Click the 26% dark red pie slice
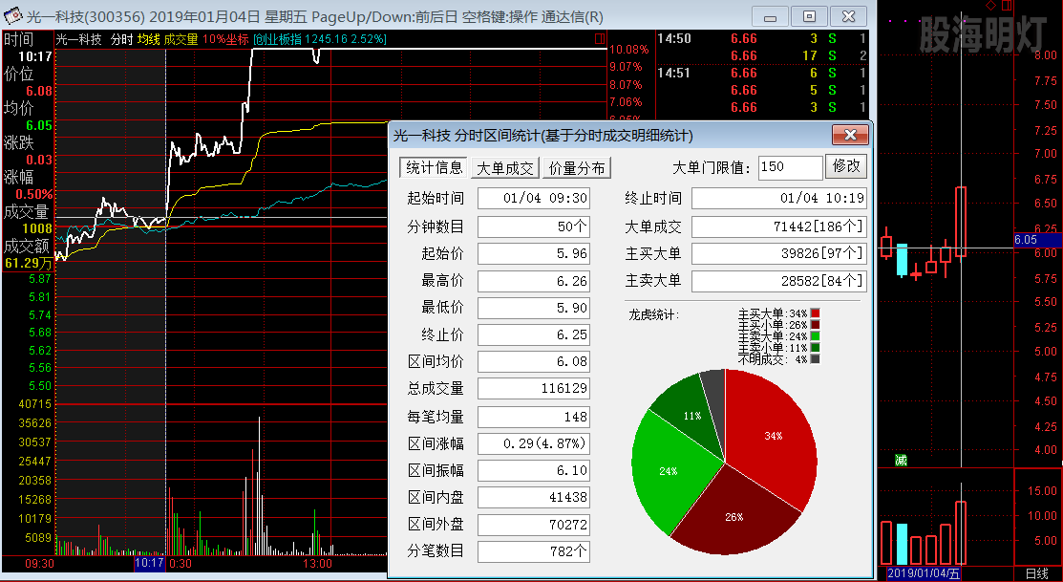Viewport: 1063px width, 582px height. click(735, 515)
